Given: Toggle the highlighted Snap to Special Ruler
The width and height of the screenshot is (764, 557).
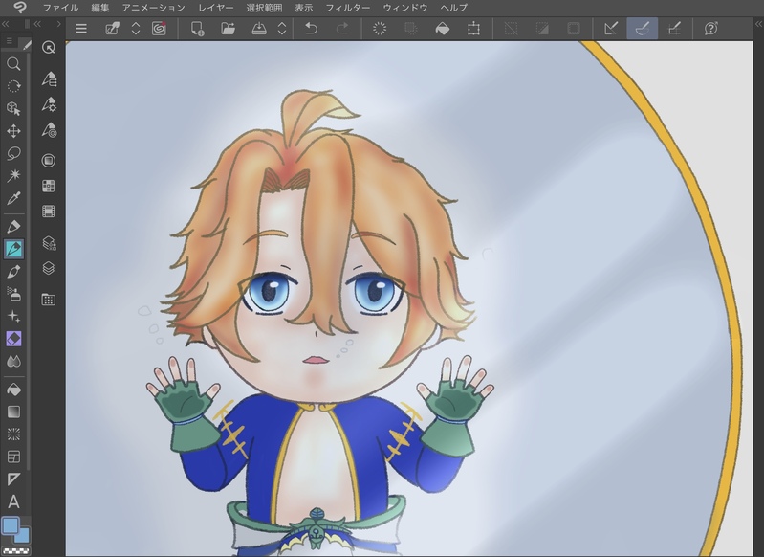Looking at the screenshot, I should pyautogui.click(x=643, y=29).
